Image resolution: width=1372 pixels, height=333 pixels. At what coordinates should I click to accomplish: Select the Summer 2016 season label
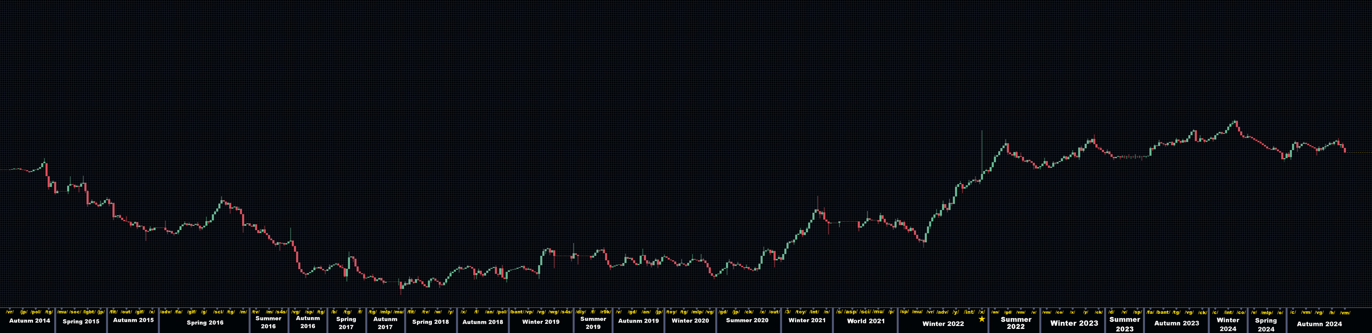pyautogui.click(x=268, y=322)
